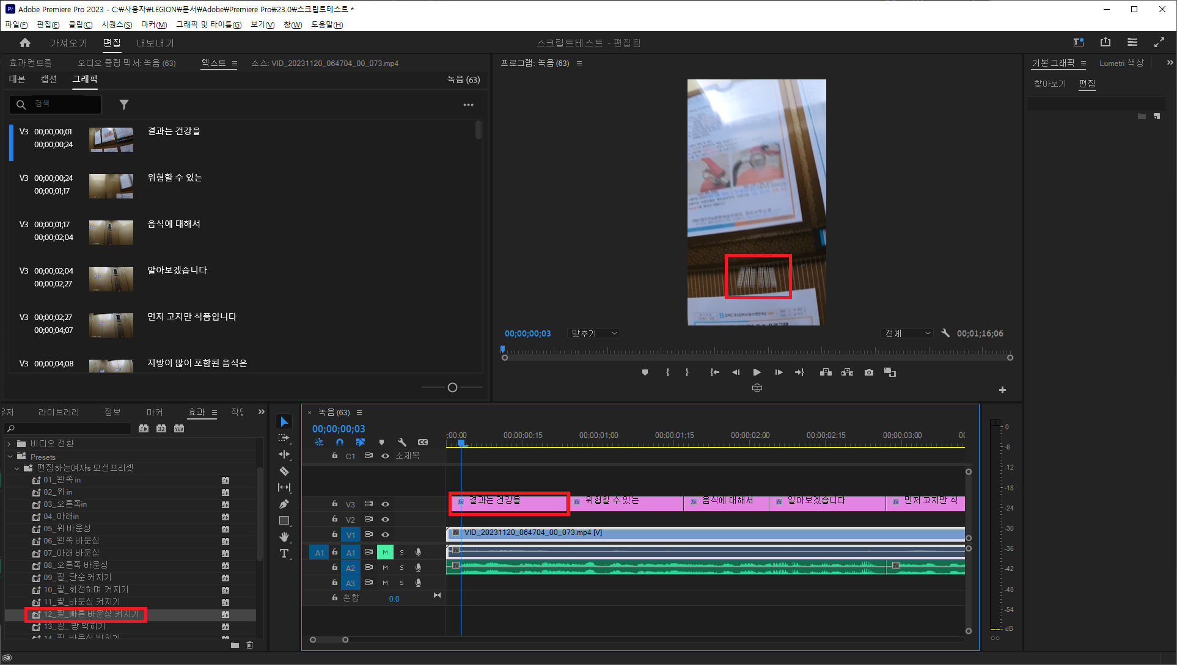Toggle the mute M button on track A1
Screen dimensions: 1177x665
tap(385, 552)
